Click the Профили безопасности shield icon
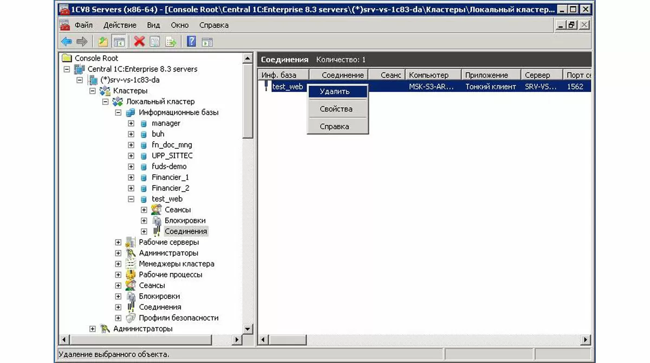Image resolution: width=650 pixels, height=363 pixels. tap(131, 318)
